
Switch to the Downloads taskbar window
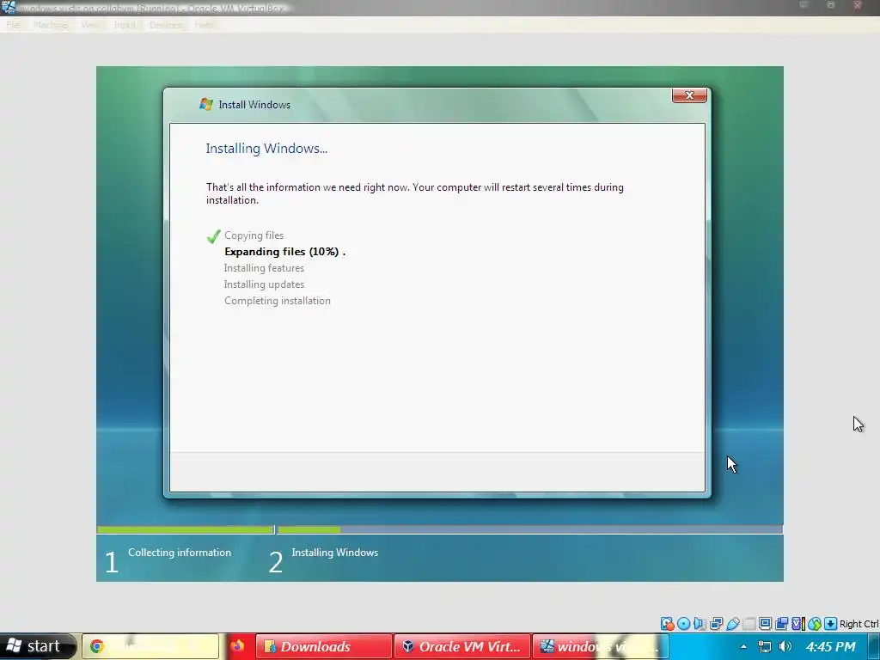(323, 646)
